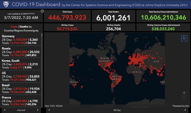Click the North America label on the map
This screenshot has width=191, height=113.
(x=105, y=60)
